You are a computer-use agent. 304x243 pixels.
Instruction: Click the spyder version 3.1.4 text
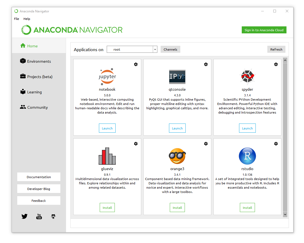[x=247, y=95]
